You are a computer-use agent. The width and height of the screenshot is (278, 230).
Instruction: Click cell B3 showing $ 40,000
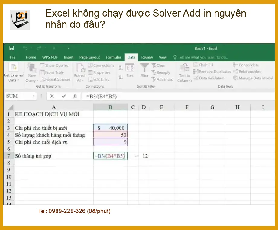click(110, 128)
